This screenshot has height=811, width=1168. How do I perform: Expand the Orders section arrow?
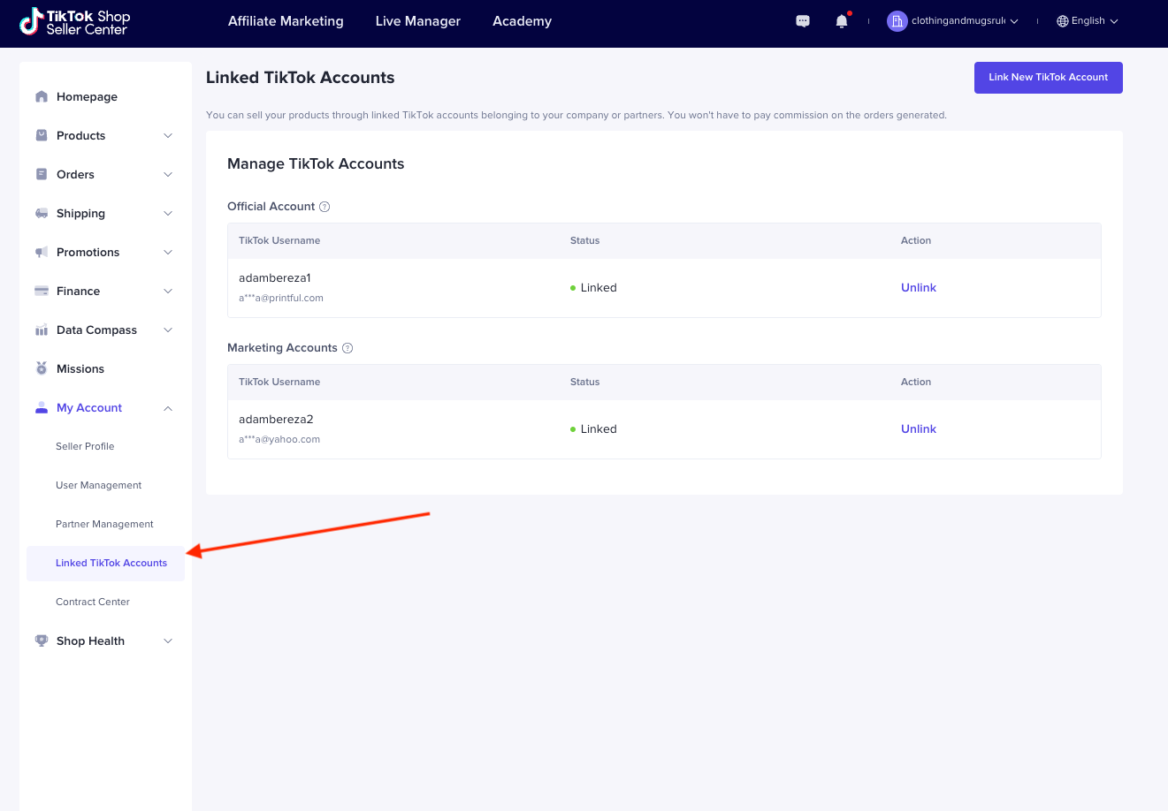[x=168, y=174]
